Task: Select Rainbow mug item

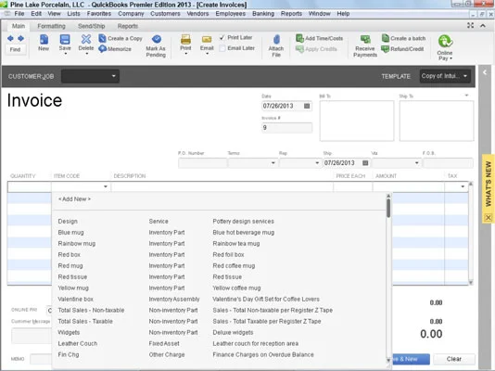Action: point(77,243)
